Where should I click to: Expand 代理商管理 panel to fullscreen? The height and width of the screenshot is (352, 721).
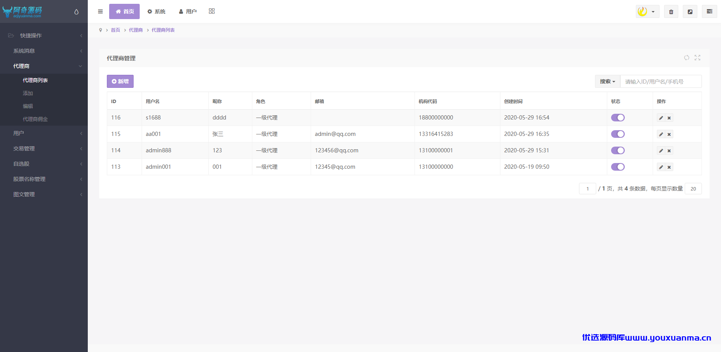(x=697, y=58)
